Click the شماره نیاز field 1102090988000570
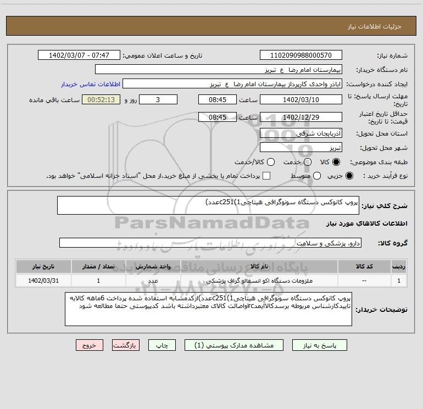This screenshot has height=409, width=423. (301, 55)
